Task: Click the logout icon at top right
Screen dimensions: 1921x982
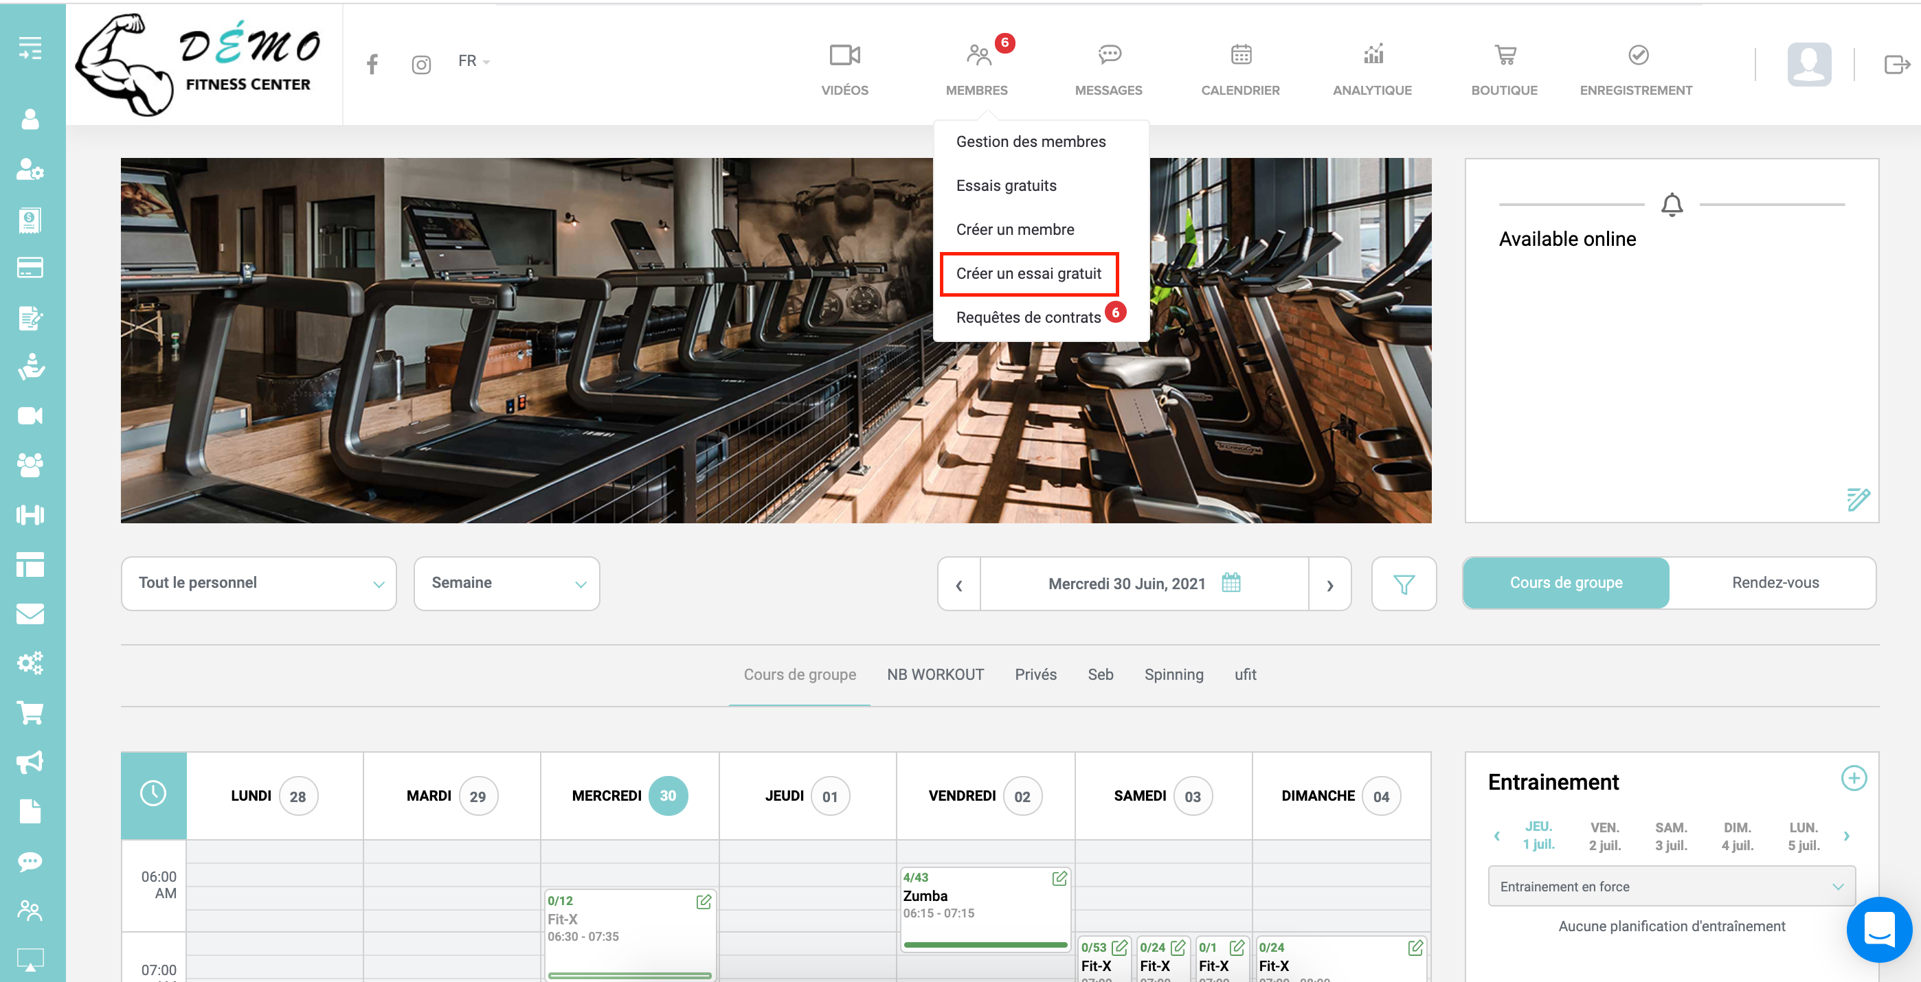Action: 1896,65
